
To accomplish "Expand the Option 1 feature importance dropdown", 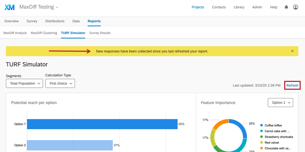I will coord(280,103).
